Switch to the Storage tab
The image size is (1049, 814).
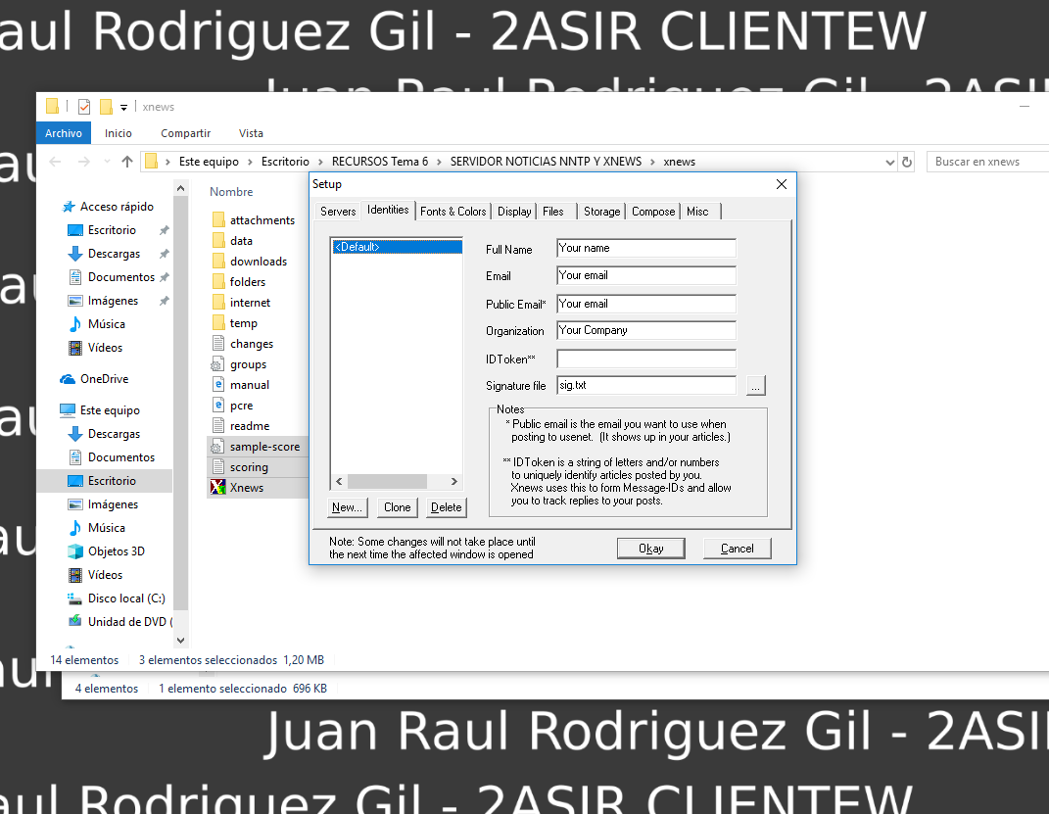(602, 212)
